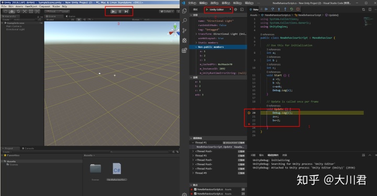Screen dimensions: 377x196
Task: Open debug launch.json gear icon
Action: pos(236,9)
